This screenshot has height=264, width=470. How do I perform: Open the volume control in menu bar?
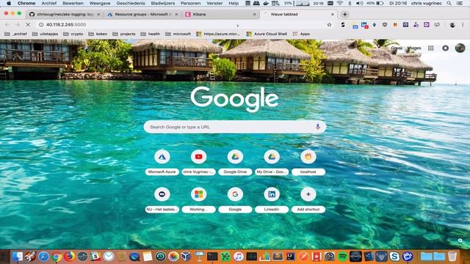(x=358, y=3)
